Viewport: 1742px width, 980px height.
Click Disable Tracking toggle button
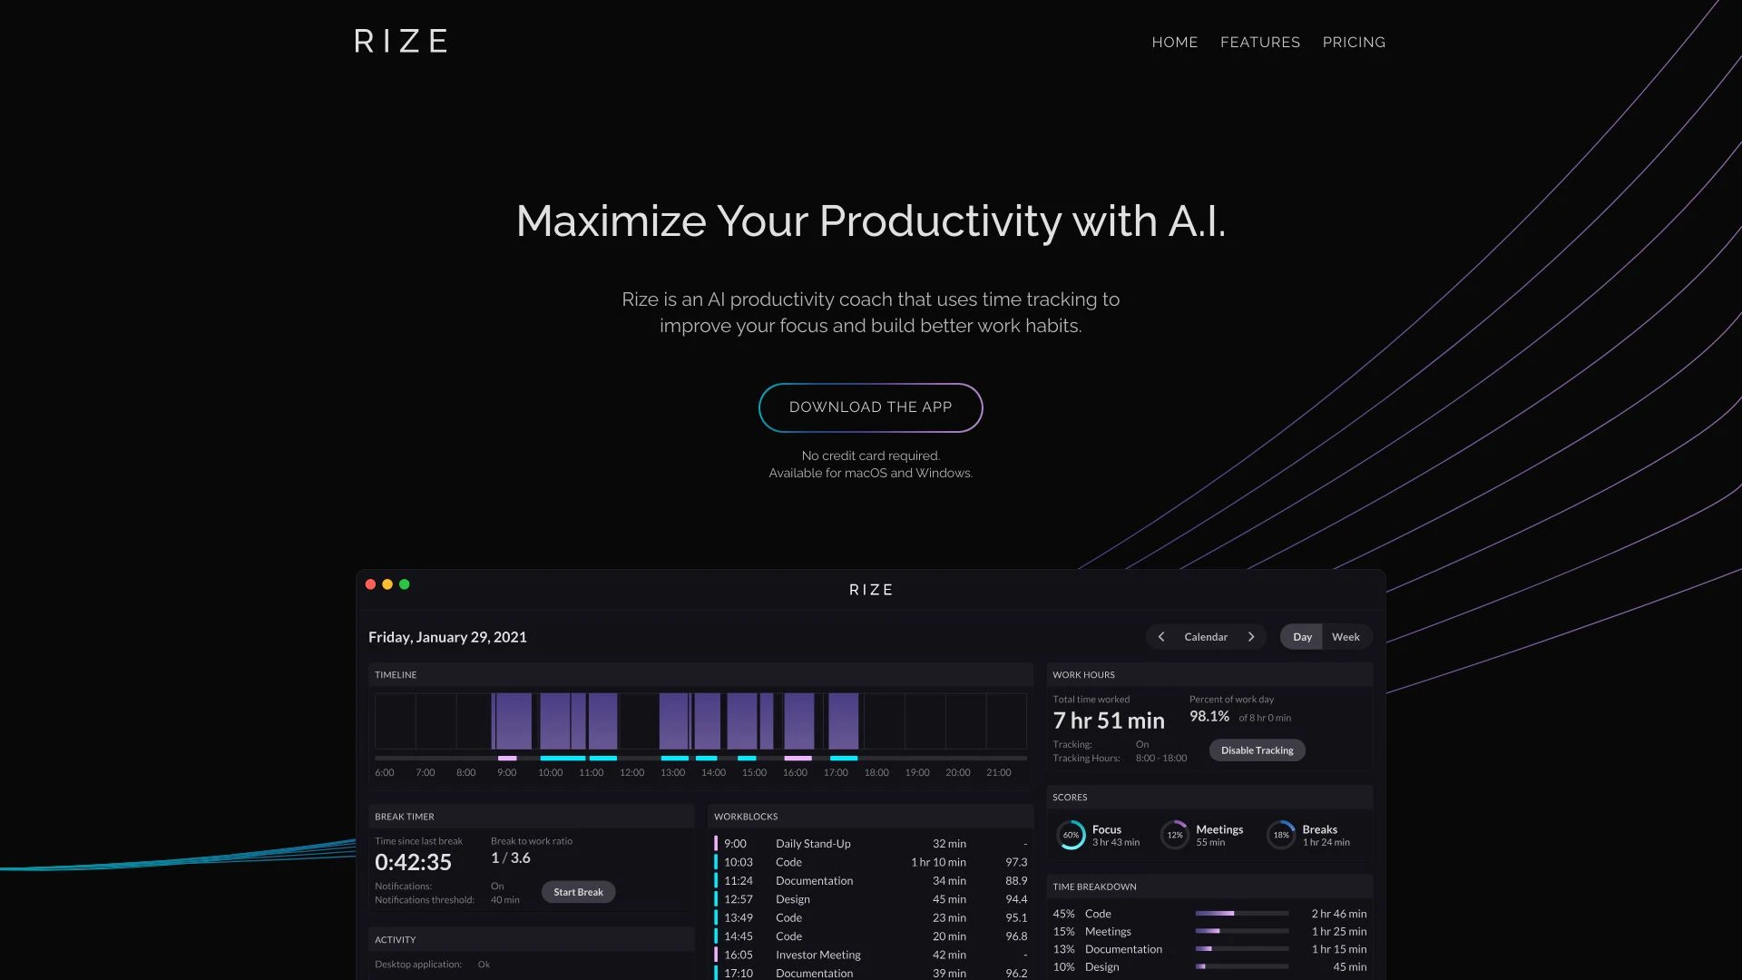1258,750
